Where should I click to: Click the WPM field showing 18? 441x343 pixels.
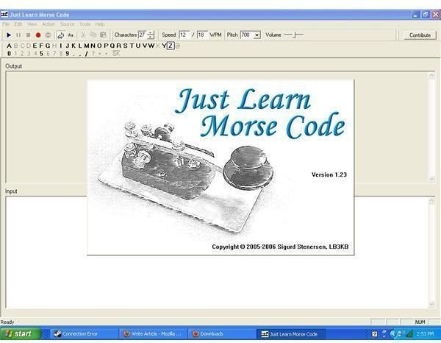pyautogui.click(x=202, y=35)
